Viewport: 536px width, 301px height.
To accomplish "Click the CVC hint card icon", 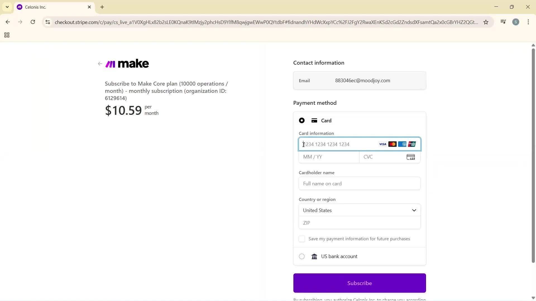I will pos(411,157).
